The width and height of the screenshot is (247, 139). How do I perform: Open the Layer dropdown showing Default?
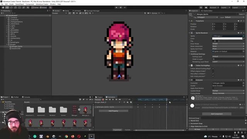click(234, 17)
